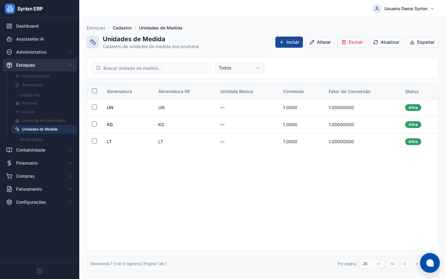446x279 pixels.
Task: Go to previous page arrow
Action: [x=405, y=264]
